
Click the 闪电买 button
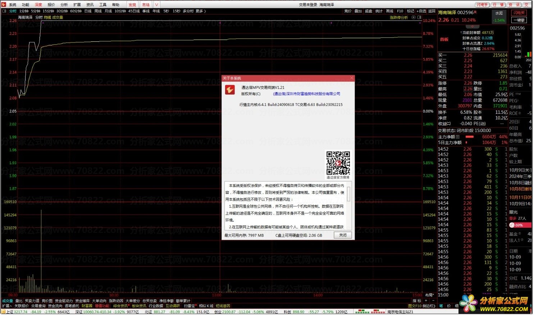pyautogui.click(x=519, y=13)
